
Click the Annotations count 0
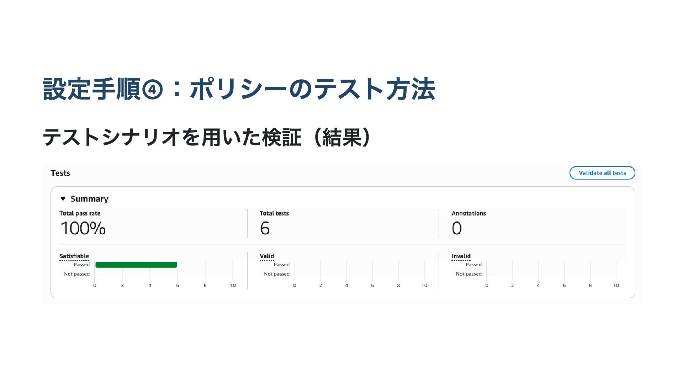coord(457,228)
